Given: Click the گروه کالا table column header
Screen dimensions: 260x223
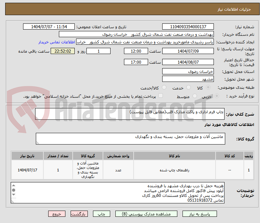Looking at the screenshot, I should tap(88, 156).
